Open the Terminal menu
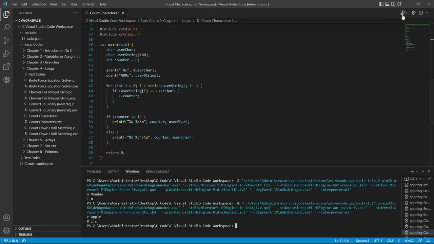434x244 pixels. (x=87, y=4)
